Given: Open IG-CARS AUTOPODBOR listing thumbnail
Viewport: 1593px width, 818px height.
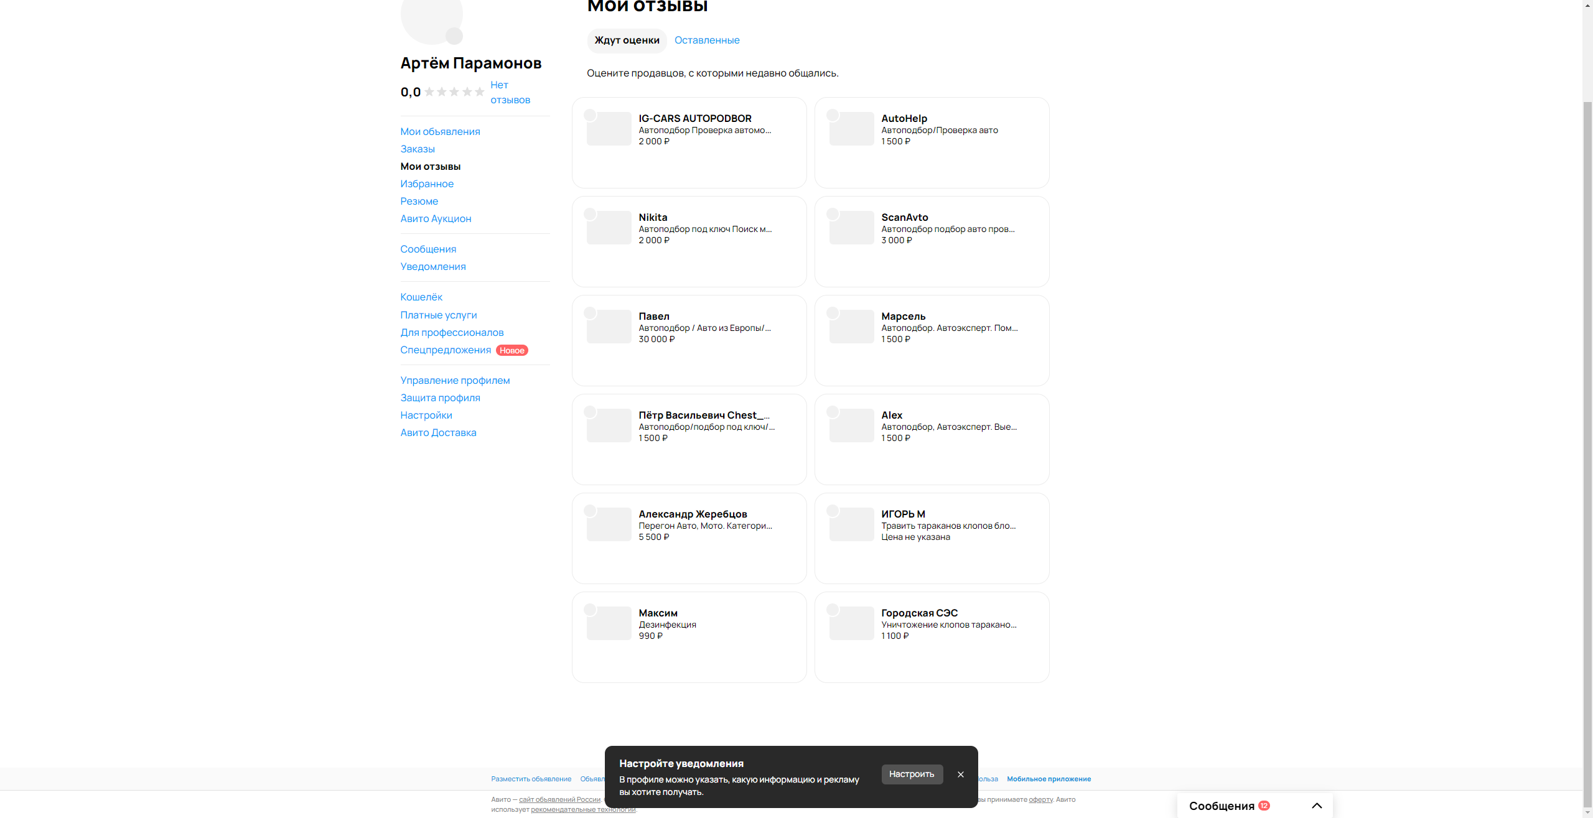Looking at the screenshot, I should [609, 129].
